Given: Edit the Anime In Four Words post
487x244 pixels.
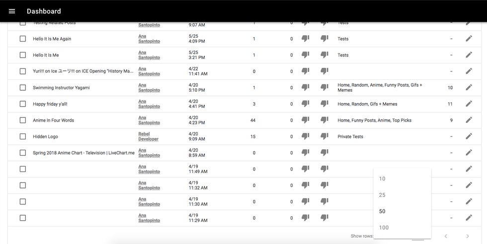Looking at the screenshot, I should 469,120.
